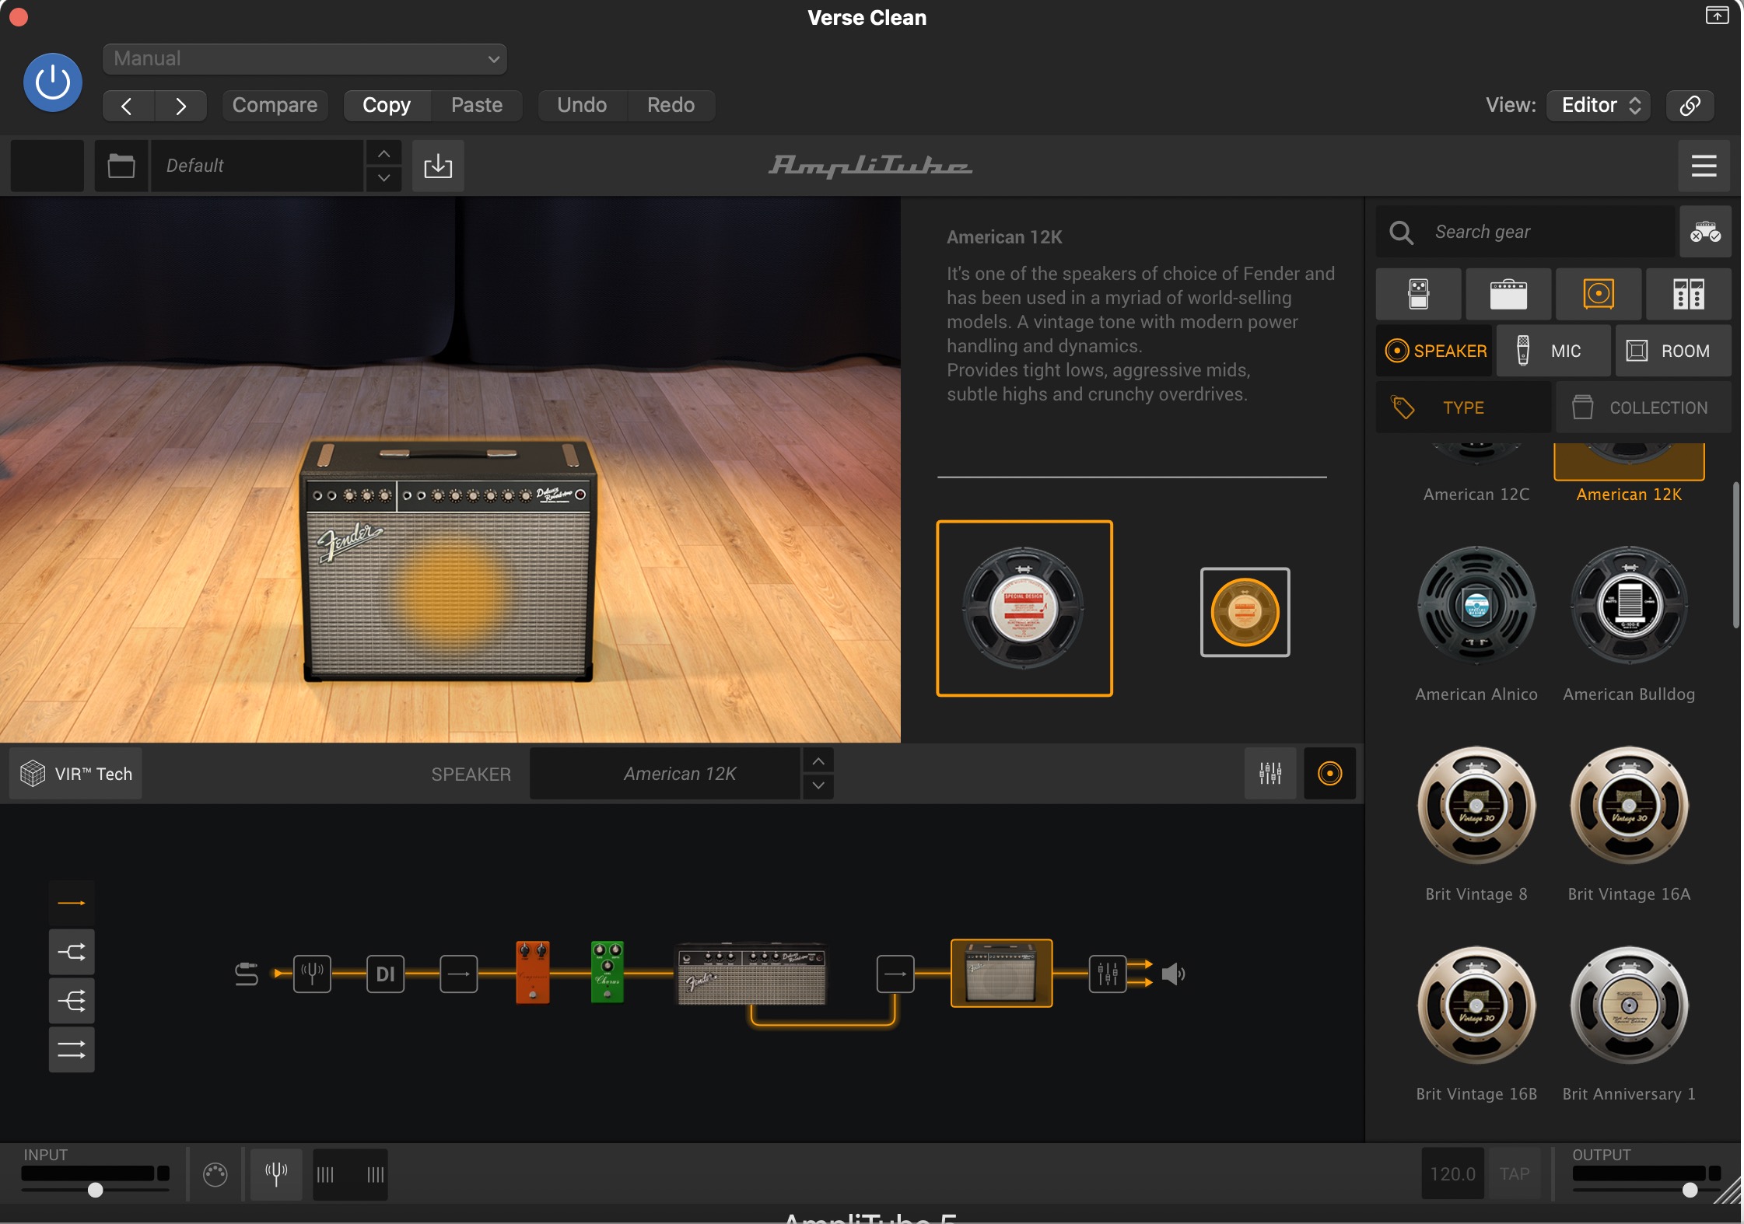Select two-way split signal routing
This screenshot has height=1224, width=1744.
click(x=72, y=952)
